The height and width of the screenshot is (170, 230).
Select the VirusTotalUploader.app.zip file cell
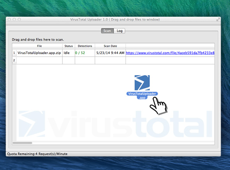pos(39,53)
